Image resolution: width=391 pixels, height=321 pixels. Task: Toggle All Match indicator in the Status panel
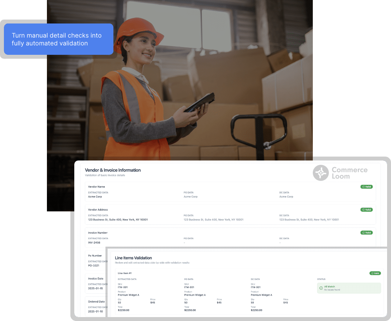349,288
